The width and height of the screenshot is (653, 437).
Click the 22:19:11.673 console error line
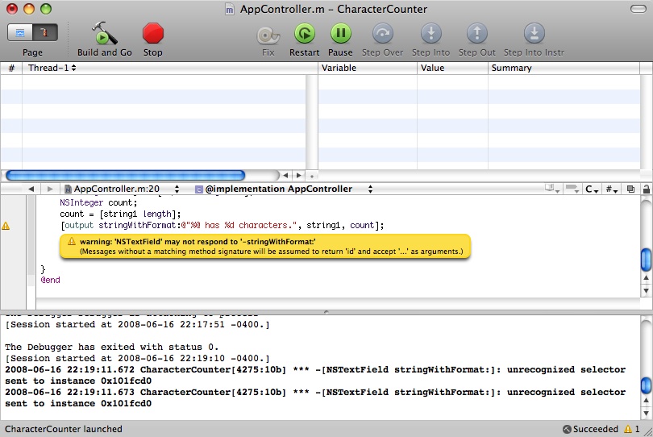click(315, 397)
